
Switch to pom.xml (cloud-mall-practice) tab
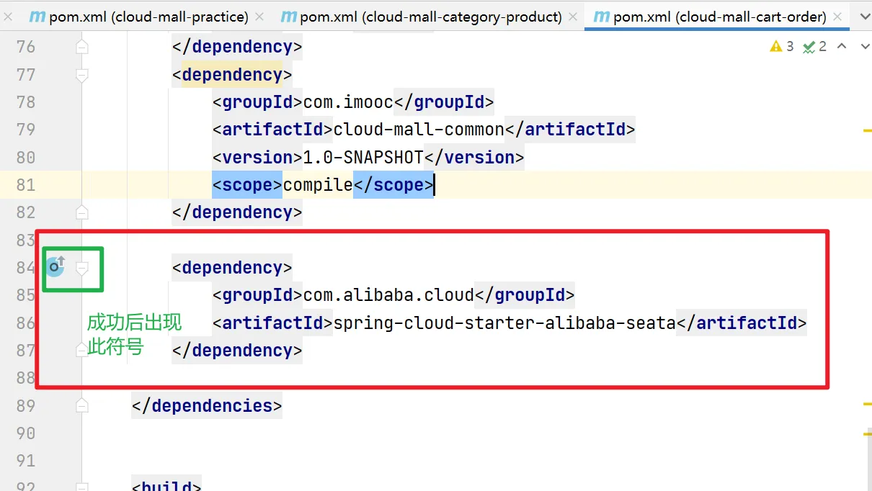tap(148, 17)
